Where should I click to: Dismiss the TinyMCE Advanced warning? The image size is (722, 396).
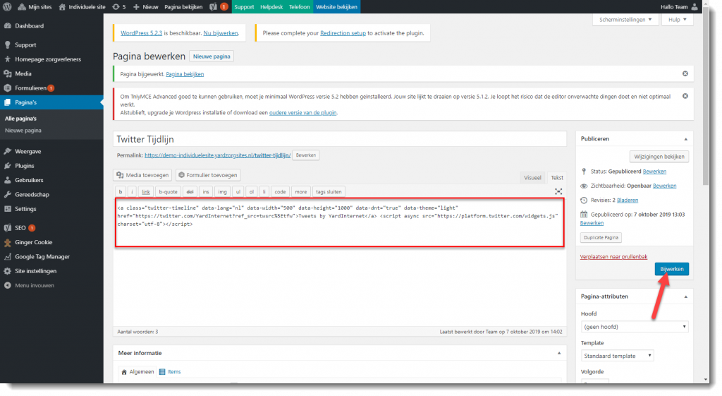[x=685, y=96]
